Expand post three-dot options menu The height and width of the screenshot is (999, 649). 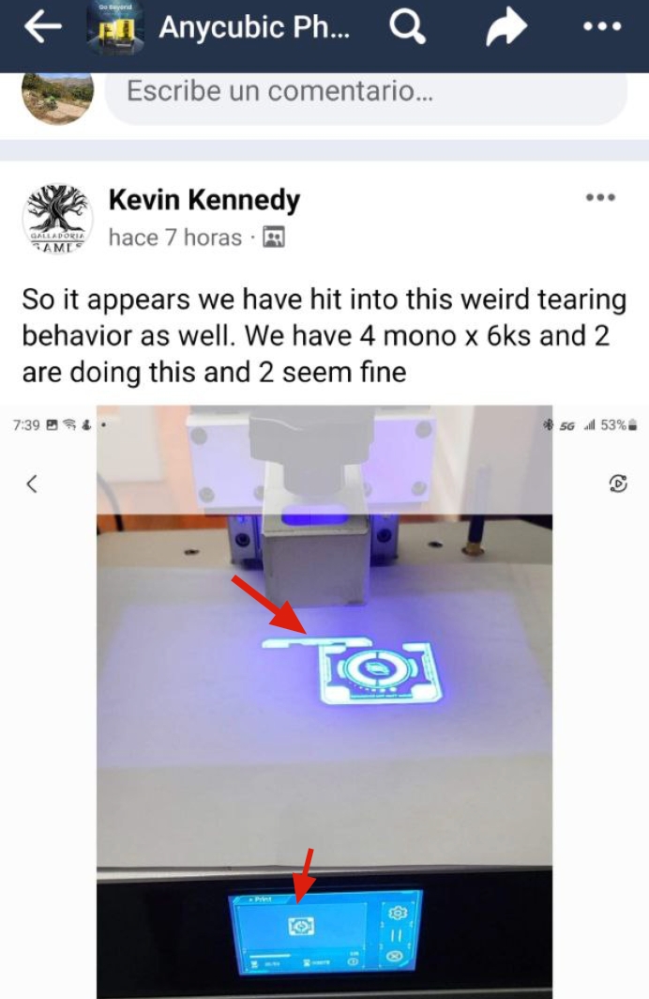pyautogui.click(x=600, y=197)
